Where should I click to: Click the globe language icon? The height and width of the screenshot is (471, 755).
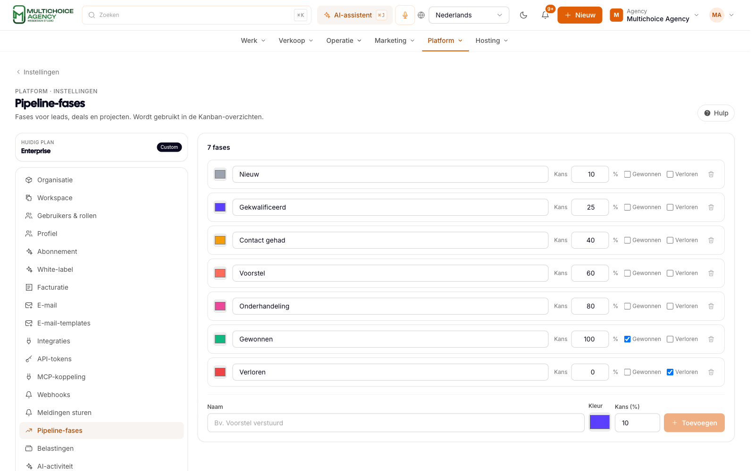point(421,15)
